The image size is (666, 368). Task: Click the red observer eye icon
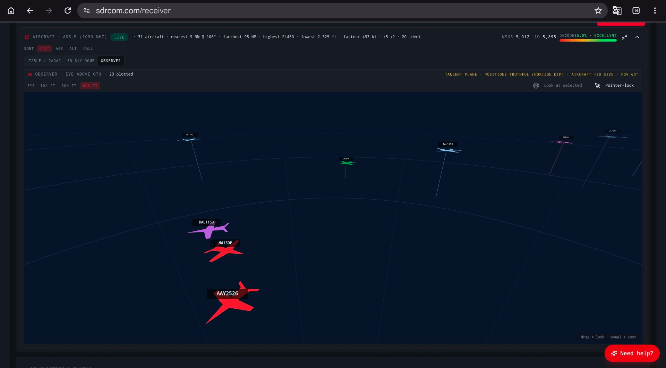[30, 74]
